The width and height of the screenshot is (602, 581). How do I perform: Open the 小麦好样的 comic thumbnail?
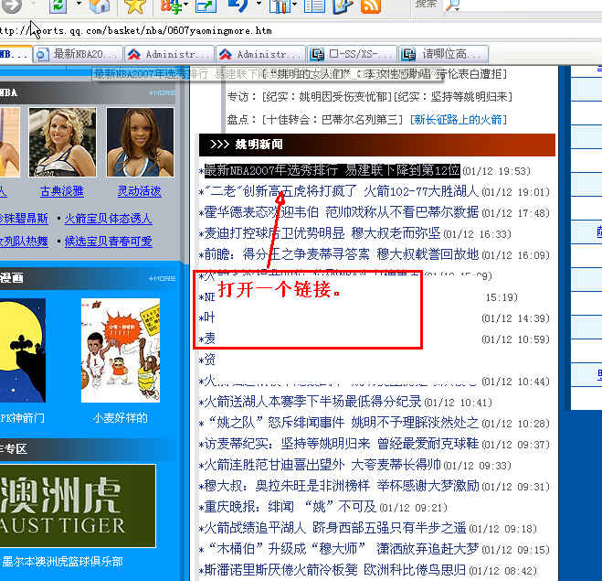(x=121, y=350)
